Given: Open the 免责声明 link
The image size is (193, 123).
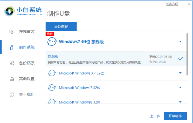Looking at the screenshot, I should (172, 4).
